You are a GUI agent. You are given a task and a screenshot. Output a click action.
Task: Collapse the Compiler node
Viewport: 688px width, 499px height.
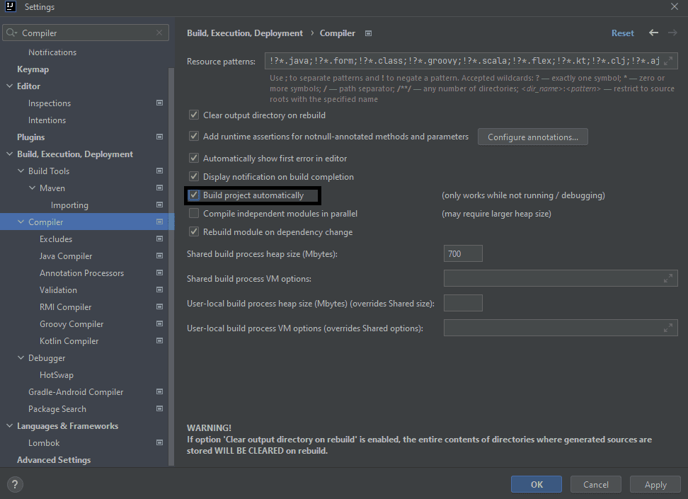21,222
